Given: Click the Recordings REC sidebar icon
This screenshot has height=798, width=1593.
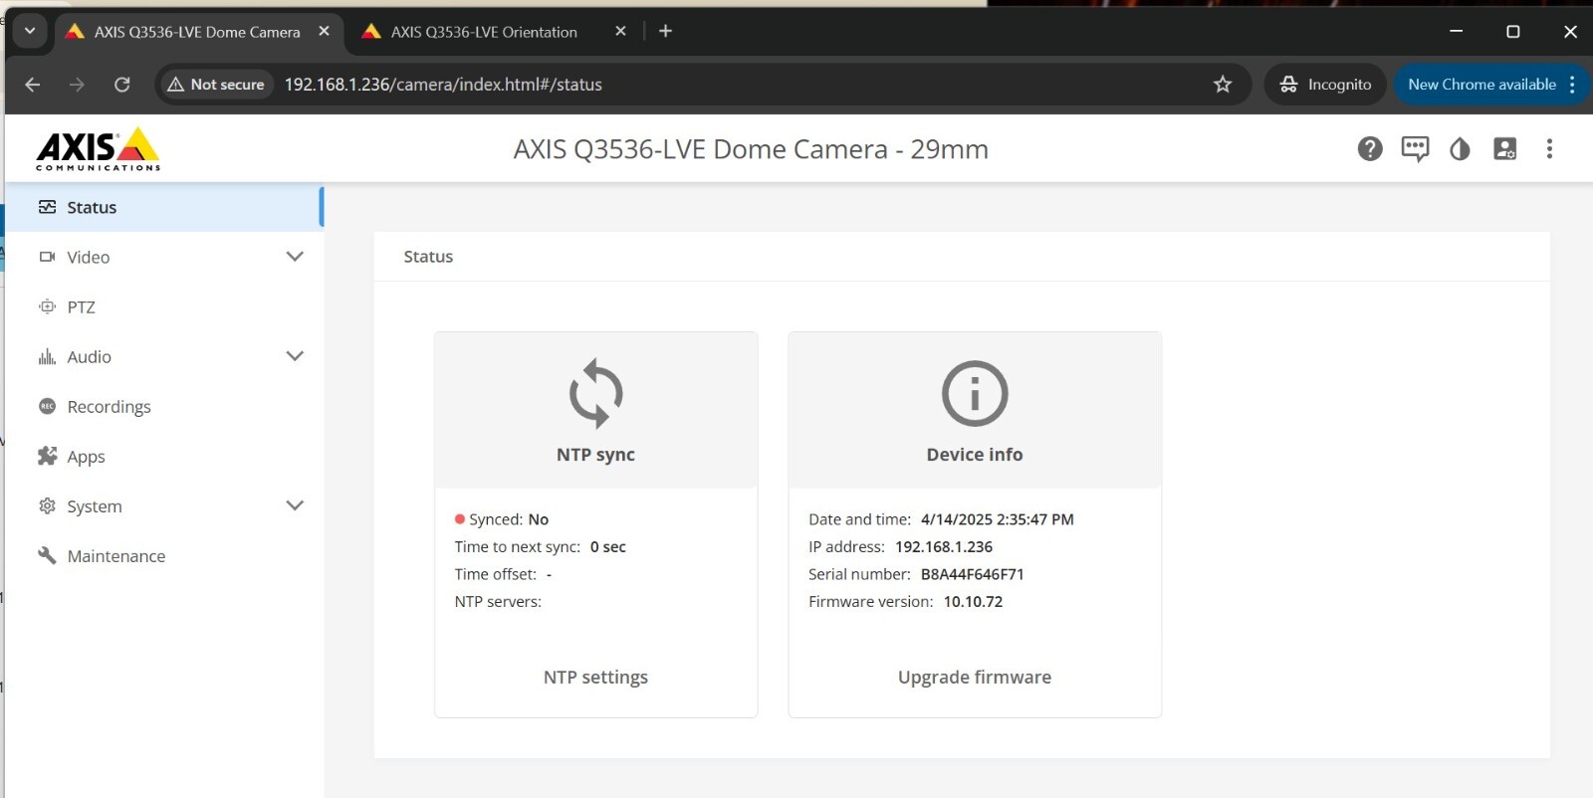Looking at the screenshot, I should 47,406.
